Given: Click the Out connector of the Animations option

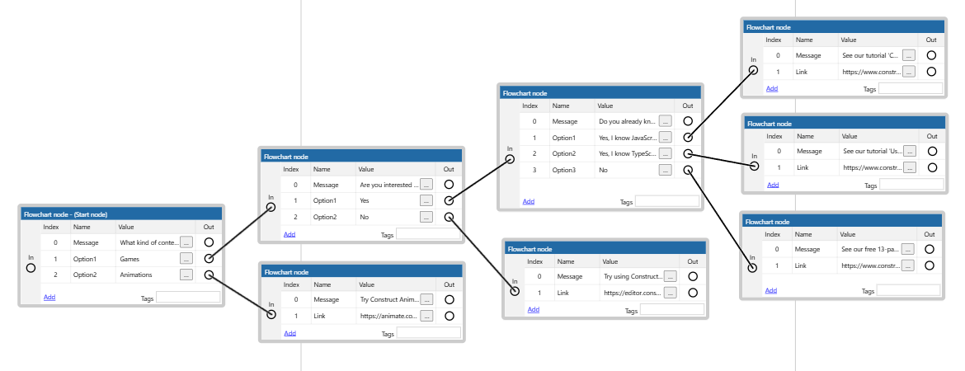Looking at the screenshot, I should point(209,275).
